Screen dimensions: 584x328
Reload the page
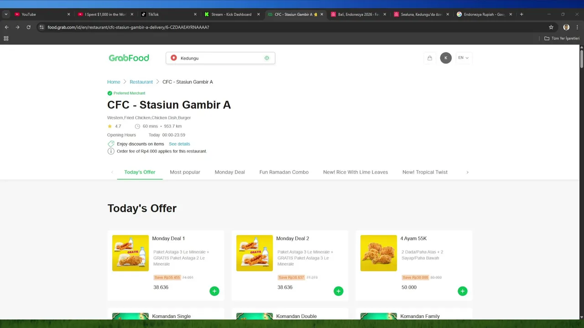point(28,27)
